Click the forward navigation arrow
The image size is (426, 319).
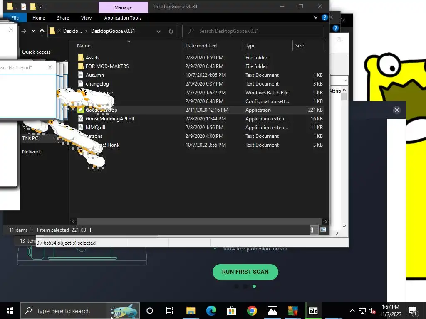(24, 31)
